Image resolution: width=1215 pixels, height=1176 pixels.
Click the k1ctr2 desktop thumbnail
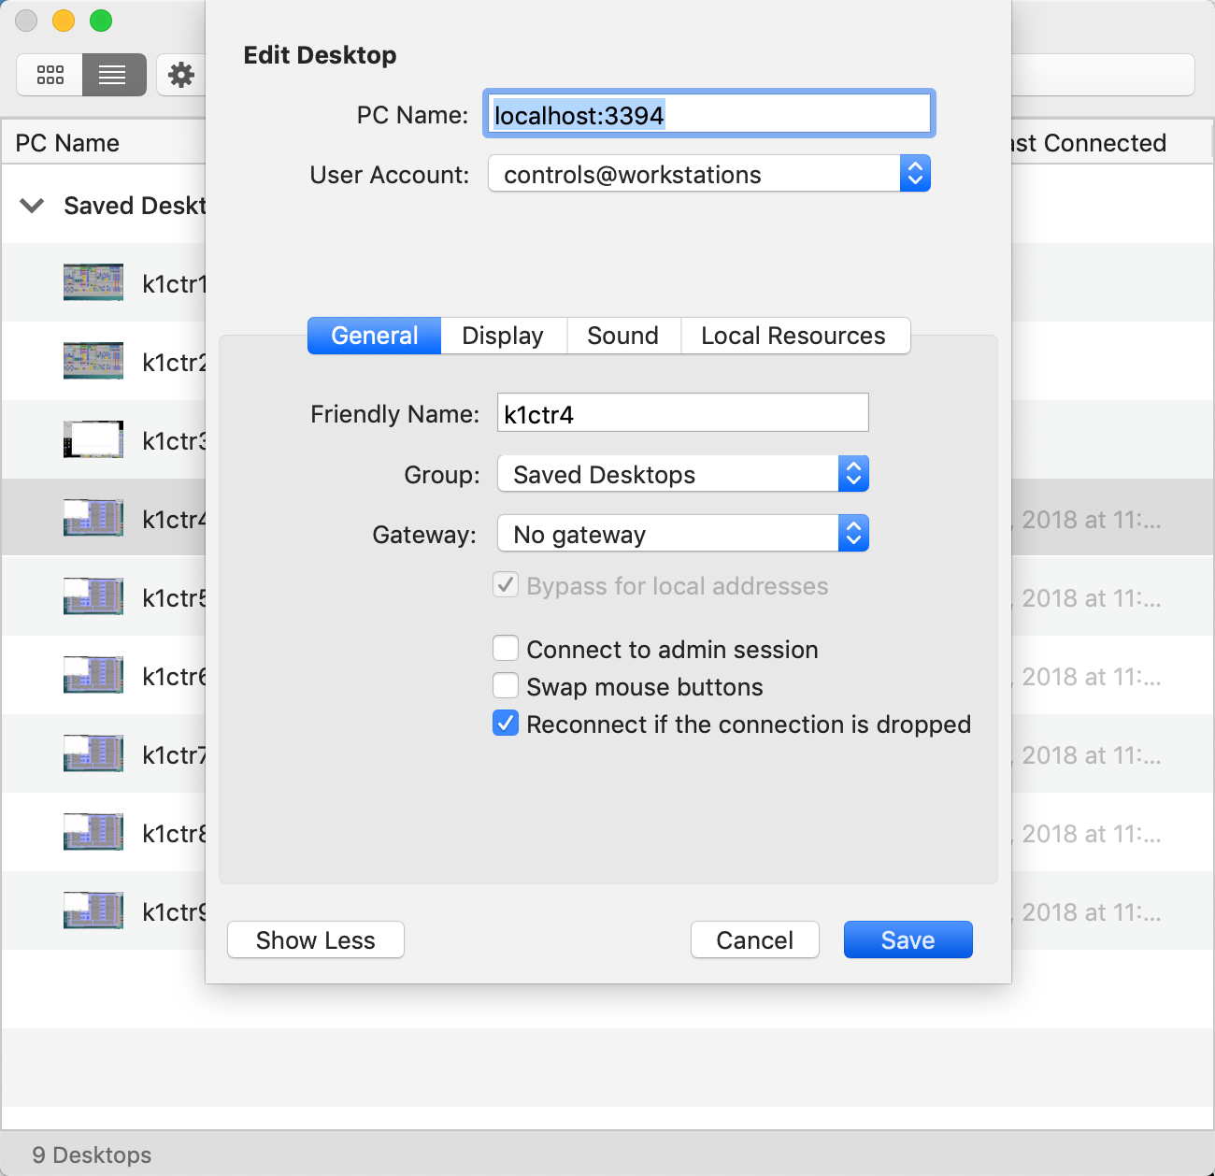tap(93, 361)
